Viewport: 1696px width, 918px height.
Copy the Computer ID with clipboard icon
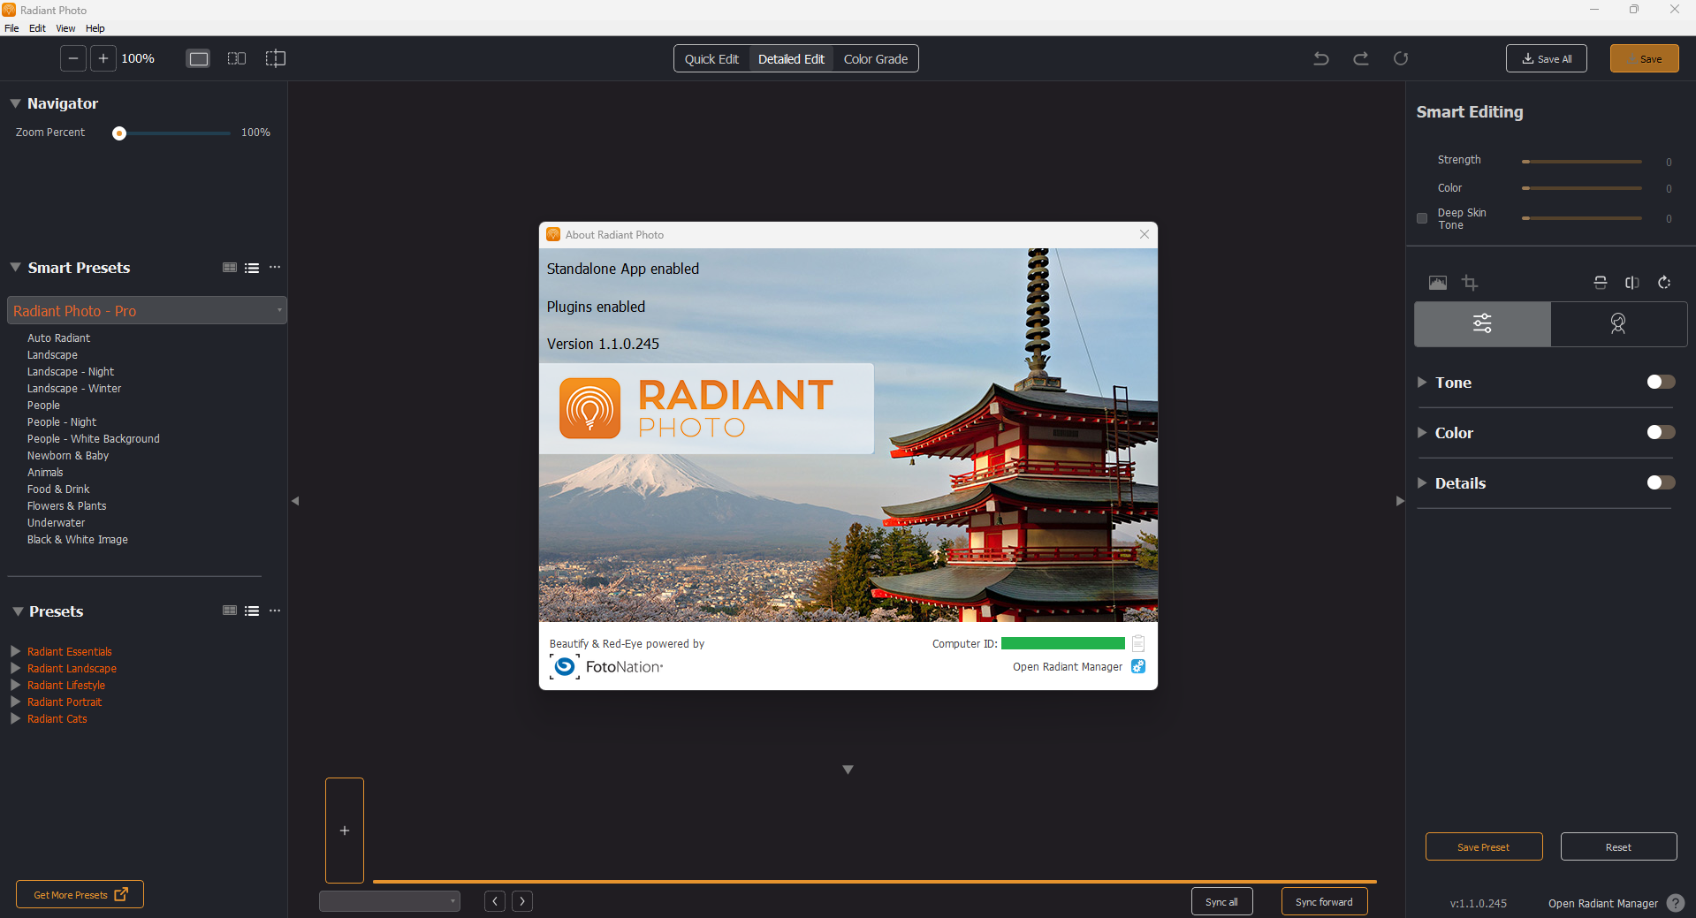tap(1138, 643)
